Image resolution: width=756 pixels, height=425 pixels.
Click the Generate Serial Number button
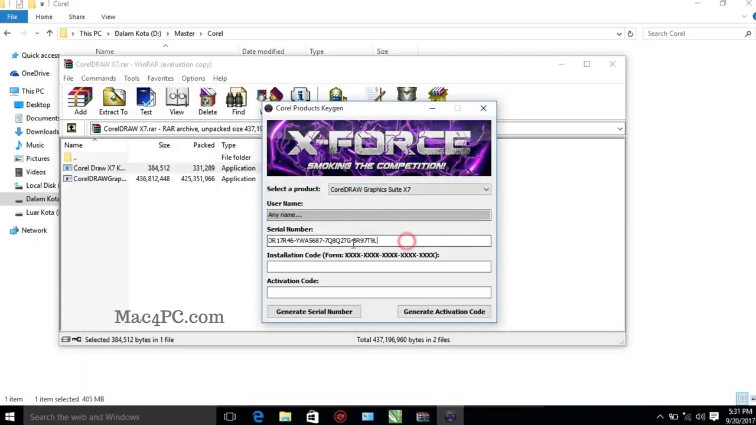coord(314,312)
